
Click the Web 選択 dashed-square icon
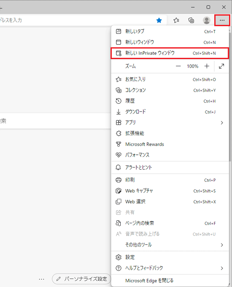coord(119,202)
